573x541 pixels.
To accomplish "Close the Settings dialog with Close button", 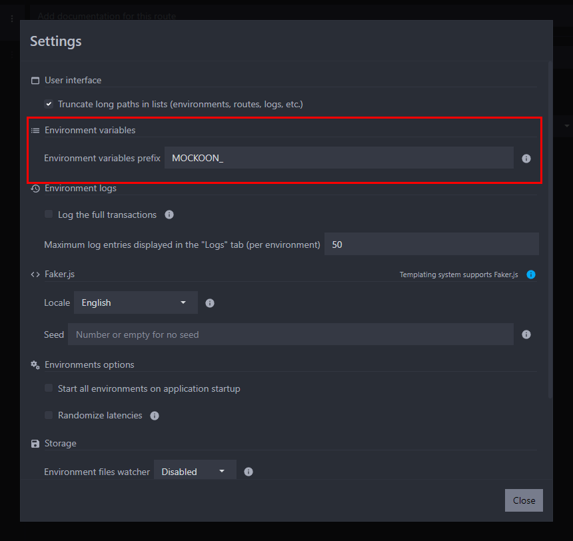I will [x=524, y=500].
